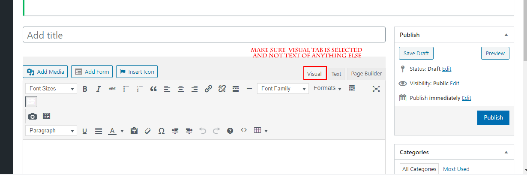
Task: Switch to the Page Builder tab
Action: [x=366, y=74]
